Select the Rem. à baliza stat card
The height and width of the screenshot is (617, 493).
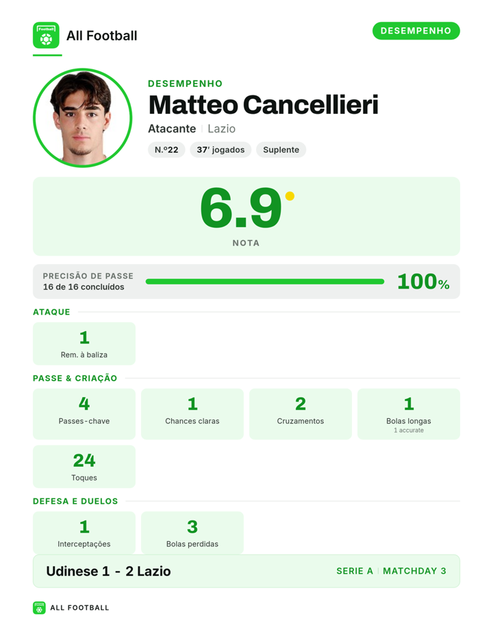coord(84,343)
